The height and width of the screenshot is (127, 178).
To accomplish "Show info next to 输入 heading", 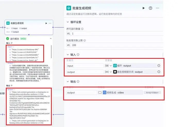I will 78,55.
